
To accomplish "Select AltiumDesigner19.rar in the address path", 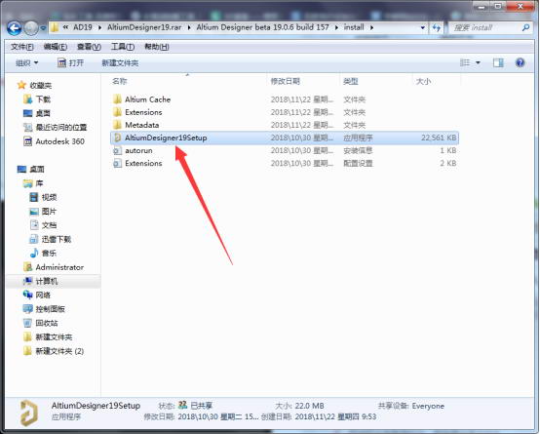I will (x=144, y=27).
